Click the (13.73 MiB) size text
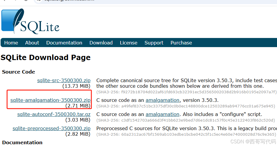The width and height of the screenshot is (277, 146). (x=76, y=86)
